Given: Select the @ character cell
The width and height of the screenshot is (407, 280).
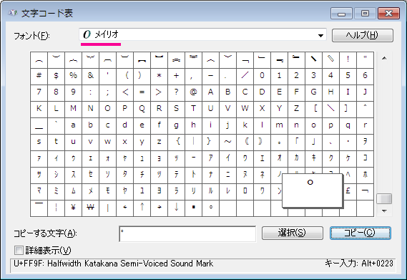Looking at the screenshot, I should click(193, 92).
